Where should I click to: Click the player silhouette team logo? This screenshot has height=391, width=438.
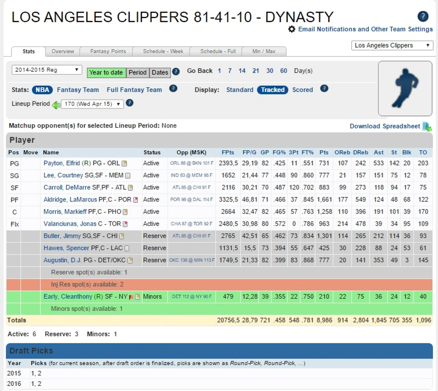405,89
